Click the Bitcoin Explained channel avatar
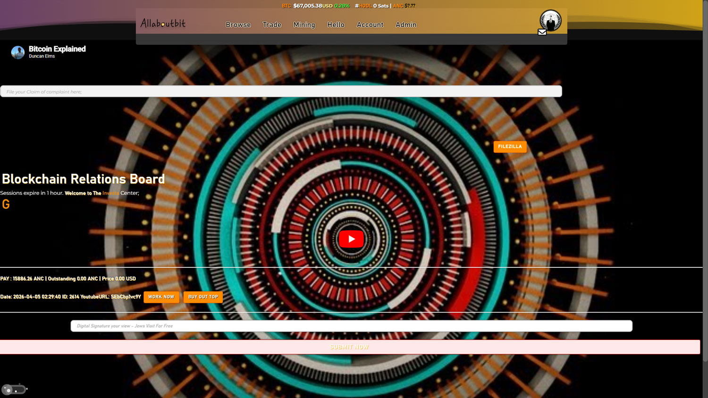 coord(18,52)
